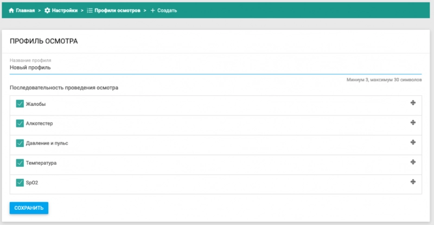The image size is (434, 225).
Task: Uncheck the Жалобы checkbox
Action: pos(20,104)
